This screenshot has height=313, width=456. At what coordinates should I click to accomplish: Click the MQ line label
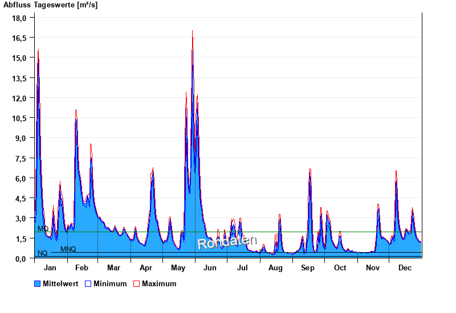point(43,228)
